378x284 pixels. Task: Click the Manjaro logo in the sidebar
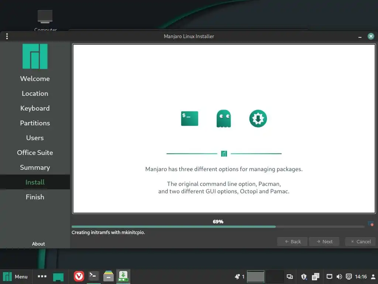tap(35, 56)
